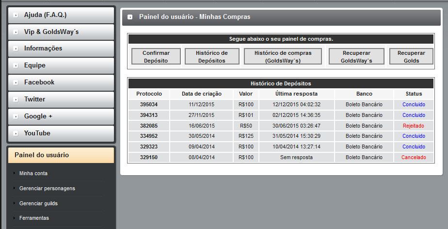This screenshot has width=448, height=229.
Task: Go to Gerenciar personagens
Action: 47,188
